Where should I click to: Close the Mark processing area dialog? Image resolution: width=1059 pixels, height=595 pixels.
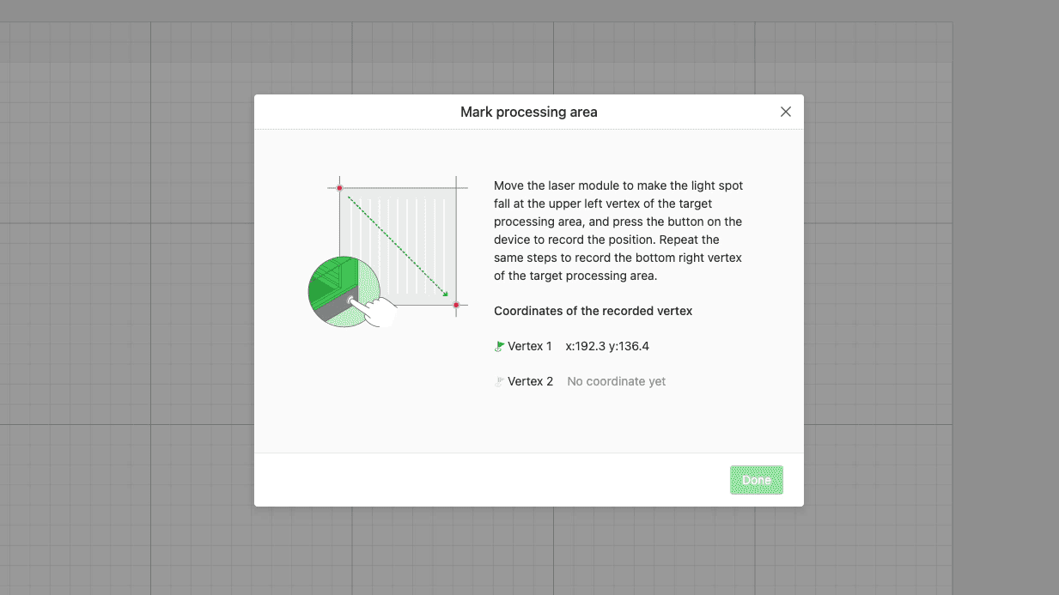click(x=785, y=112)
